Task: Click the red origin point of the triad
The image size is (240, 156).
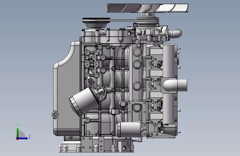Action: pos(17,139)
